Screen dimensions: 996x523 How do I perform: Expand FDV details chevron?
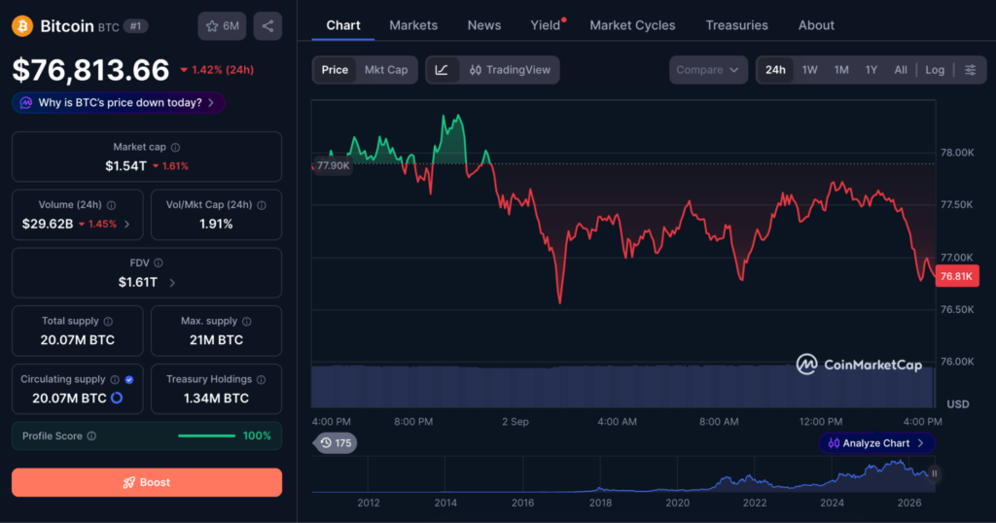point(172,283)
